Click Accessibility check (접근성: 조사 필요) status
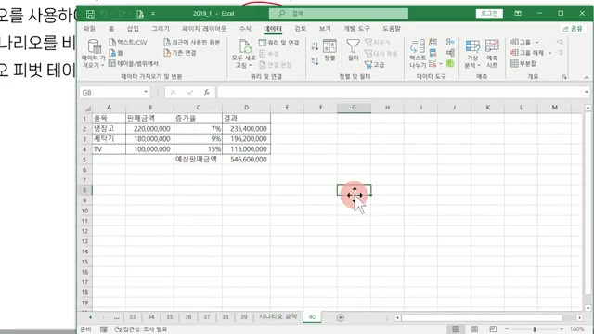 click(x=141, y=329)
